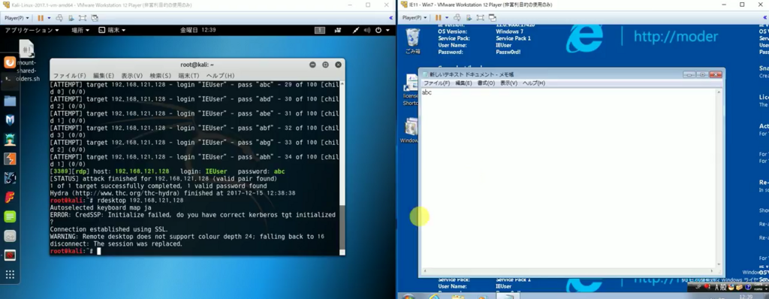Open ファイル(F) menu in Kali terminal
The image size is (769, 299).
[x=69, y=76]
